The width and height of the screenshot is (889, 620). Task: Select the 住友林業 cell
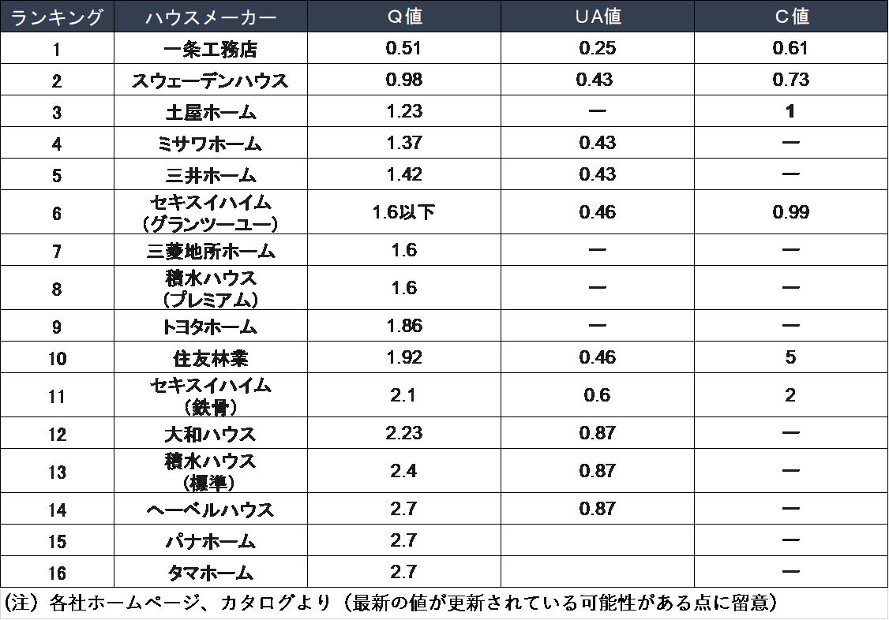click(x=211, y=357)
